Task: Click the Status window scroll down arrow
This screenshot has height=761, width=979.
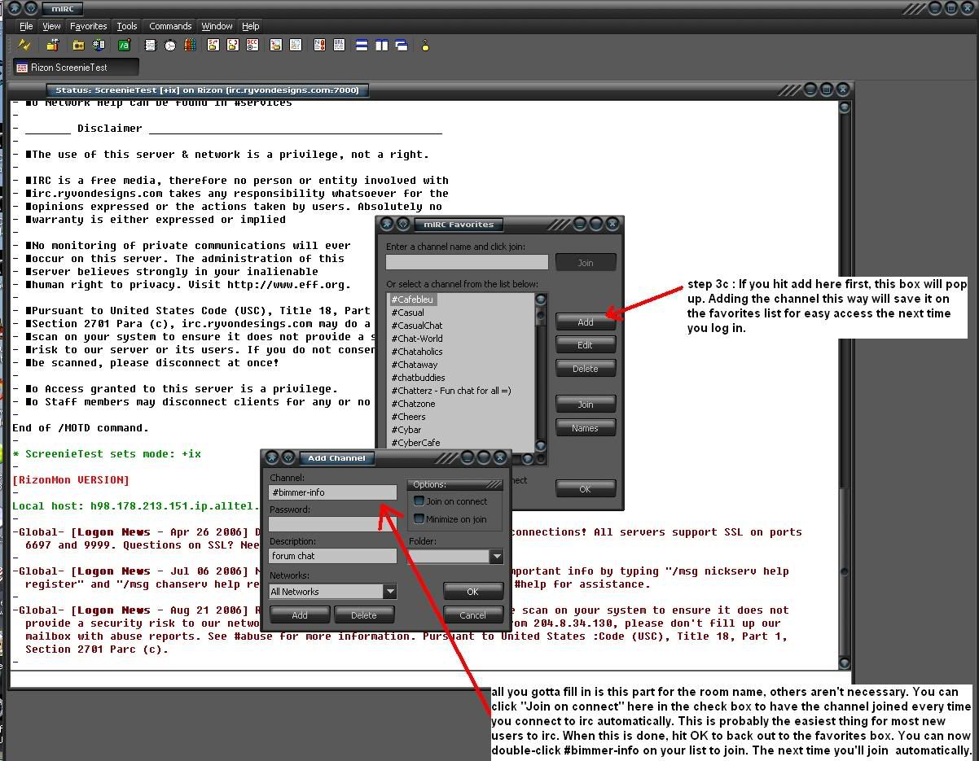Action: click(x=844, y=663)
